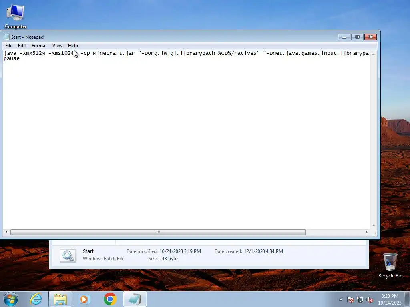
Task: Click the Notepad taskbar button
Action: 135,299
